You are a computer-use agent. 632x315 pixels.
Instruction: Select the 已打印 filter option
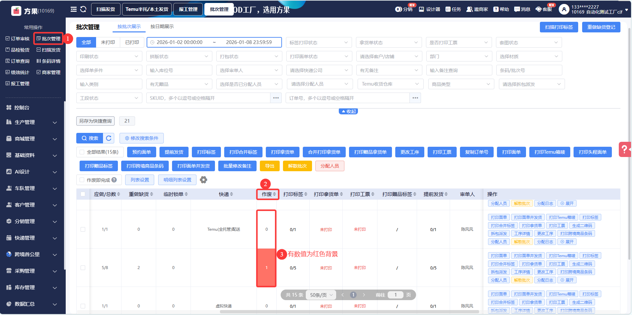click(132, 42)
